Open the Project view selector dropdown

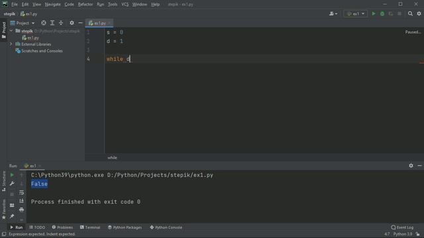[x=23, y=23]
